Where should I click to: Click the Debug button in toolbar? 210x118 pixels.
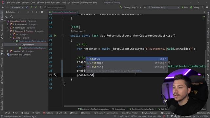195,7
